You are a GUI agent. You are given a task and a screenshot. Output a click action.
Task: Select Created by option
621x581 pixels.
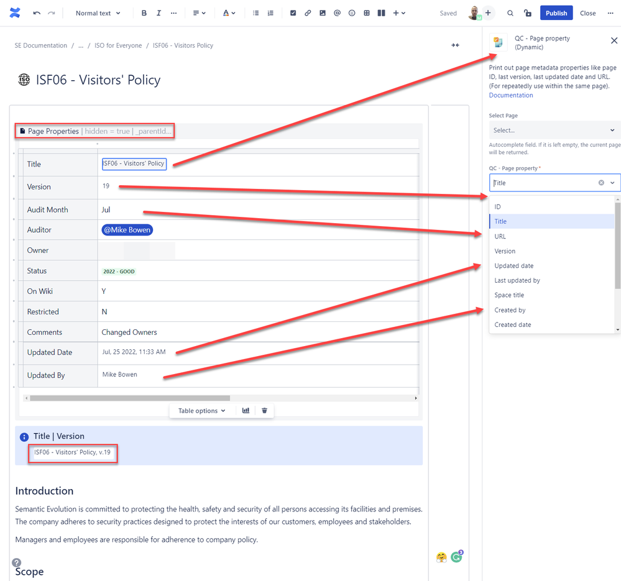552,310
